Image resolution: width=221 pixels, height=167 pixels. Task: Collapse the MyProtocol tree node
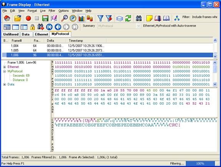(5, 71)
